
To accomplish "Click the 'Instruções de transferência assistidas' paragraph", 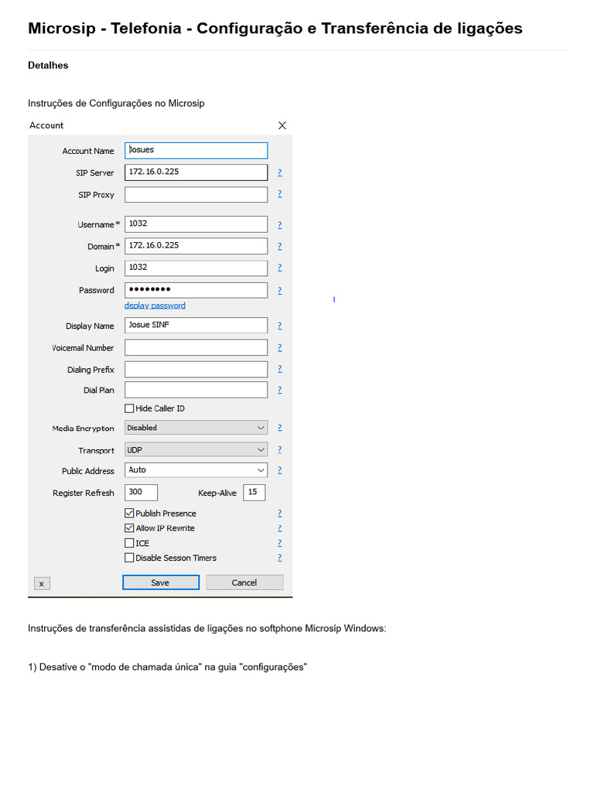I will [x=207, y=628].
